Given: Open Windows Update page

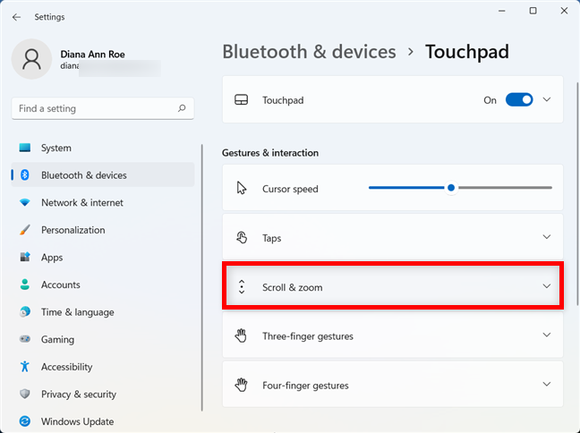Looking at the screenshot, I should (x=103, y=421).
